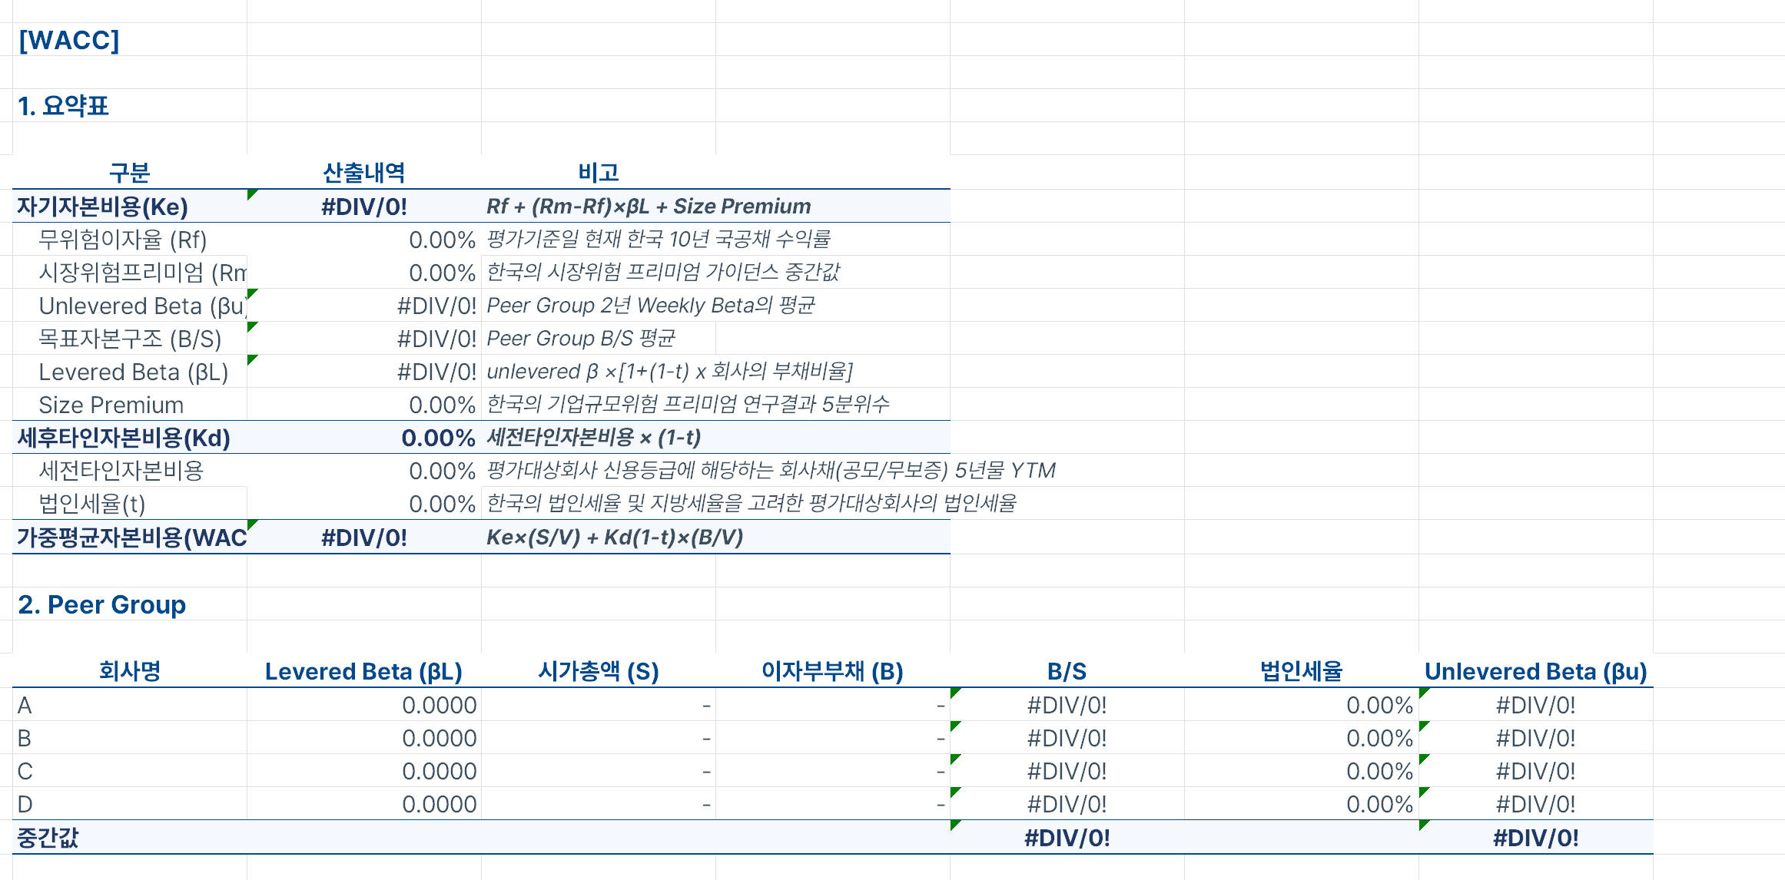Click the [WACC] title cell

69,40
